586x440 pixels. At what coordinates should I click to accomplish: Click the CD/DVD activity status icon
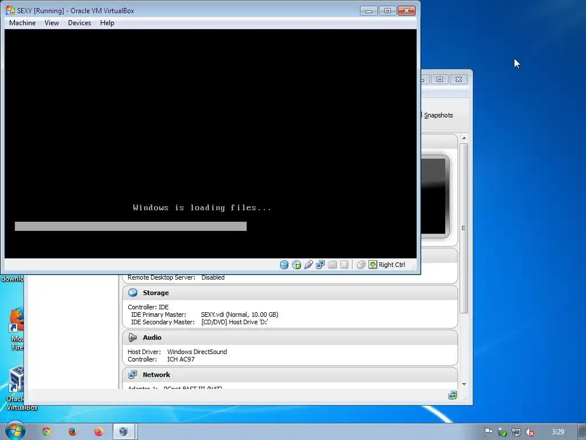pos(296,265)
